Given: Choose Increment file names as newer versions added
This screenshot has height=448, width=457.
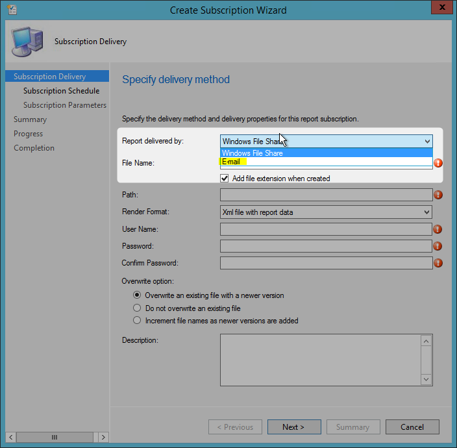Looking at the screenshot, I should (137, 320).
